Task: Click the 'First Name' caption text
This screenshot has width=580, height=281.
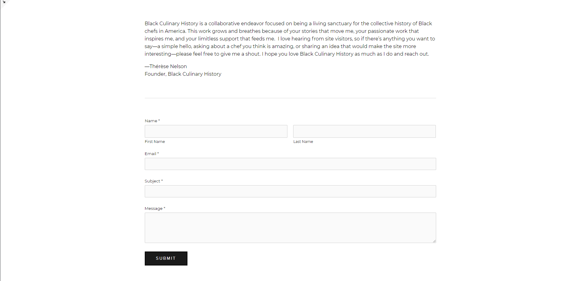Action: (155, 142)
